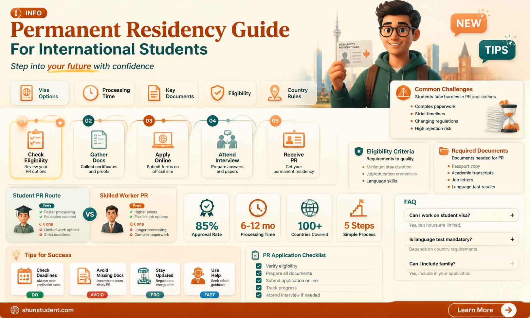Screen dimensions: 530x318
Task: Click the Skilled Worker PR businessman avatar
Action: pos(112,219)
